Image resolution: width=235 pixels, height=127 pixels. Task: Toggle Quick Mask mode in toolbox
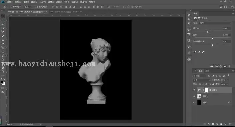[x=3, y=88]
